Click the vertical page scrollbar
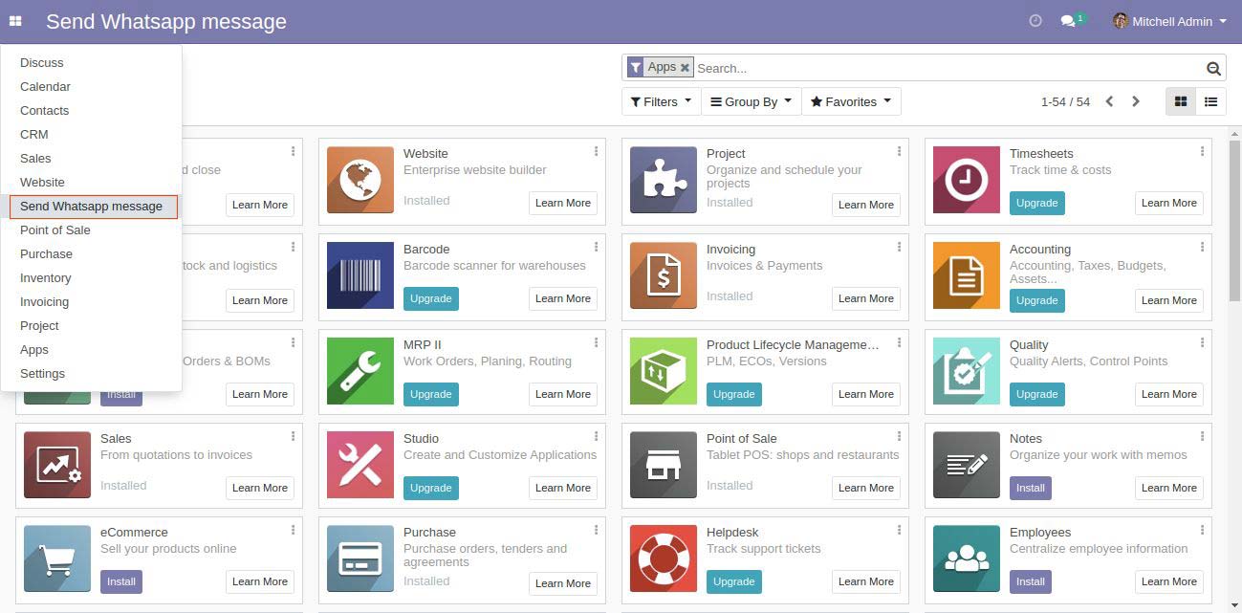The width and height of the screenshot is (1242, 613). (x=1234, y=220)
